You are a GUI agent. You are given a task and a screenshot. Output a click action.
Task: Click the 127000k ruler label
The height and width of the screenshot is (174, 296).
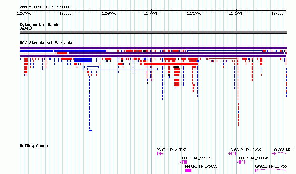pyautogui.click(x=151, y=13)
